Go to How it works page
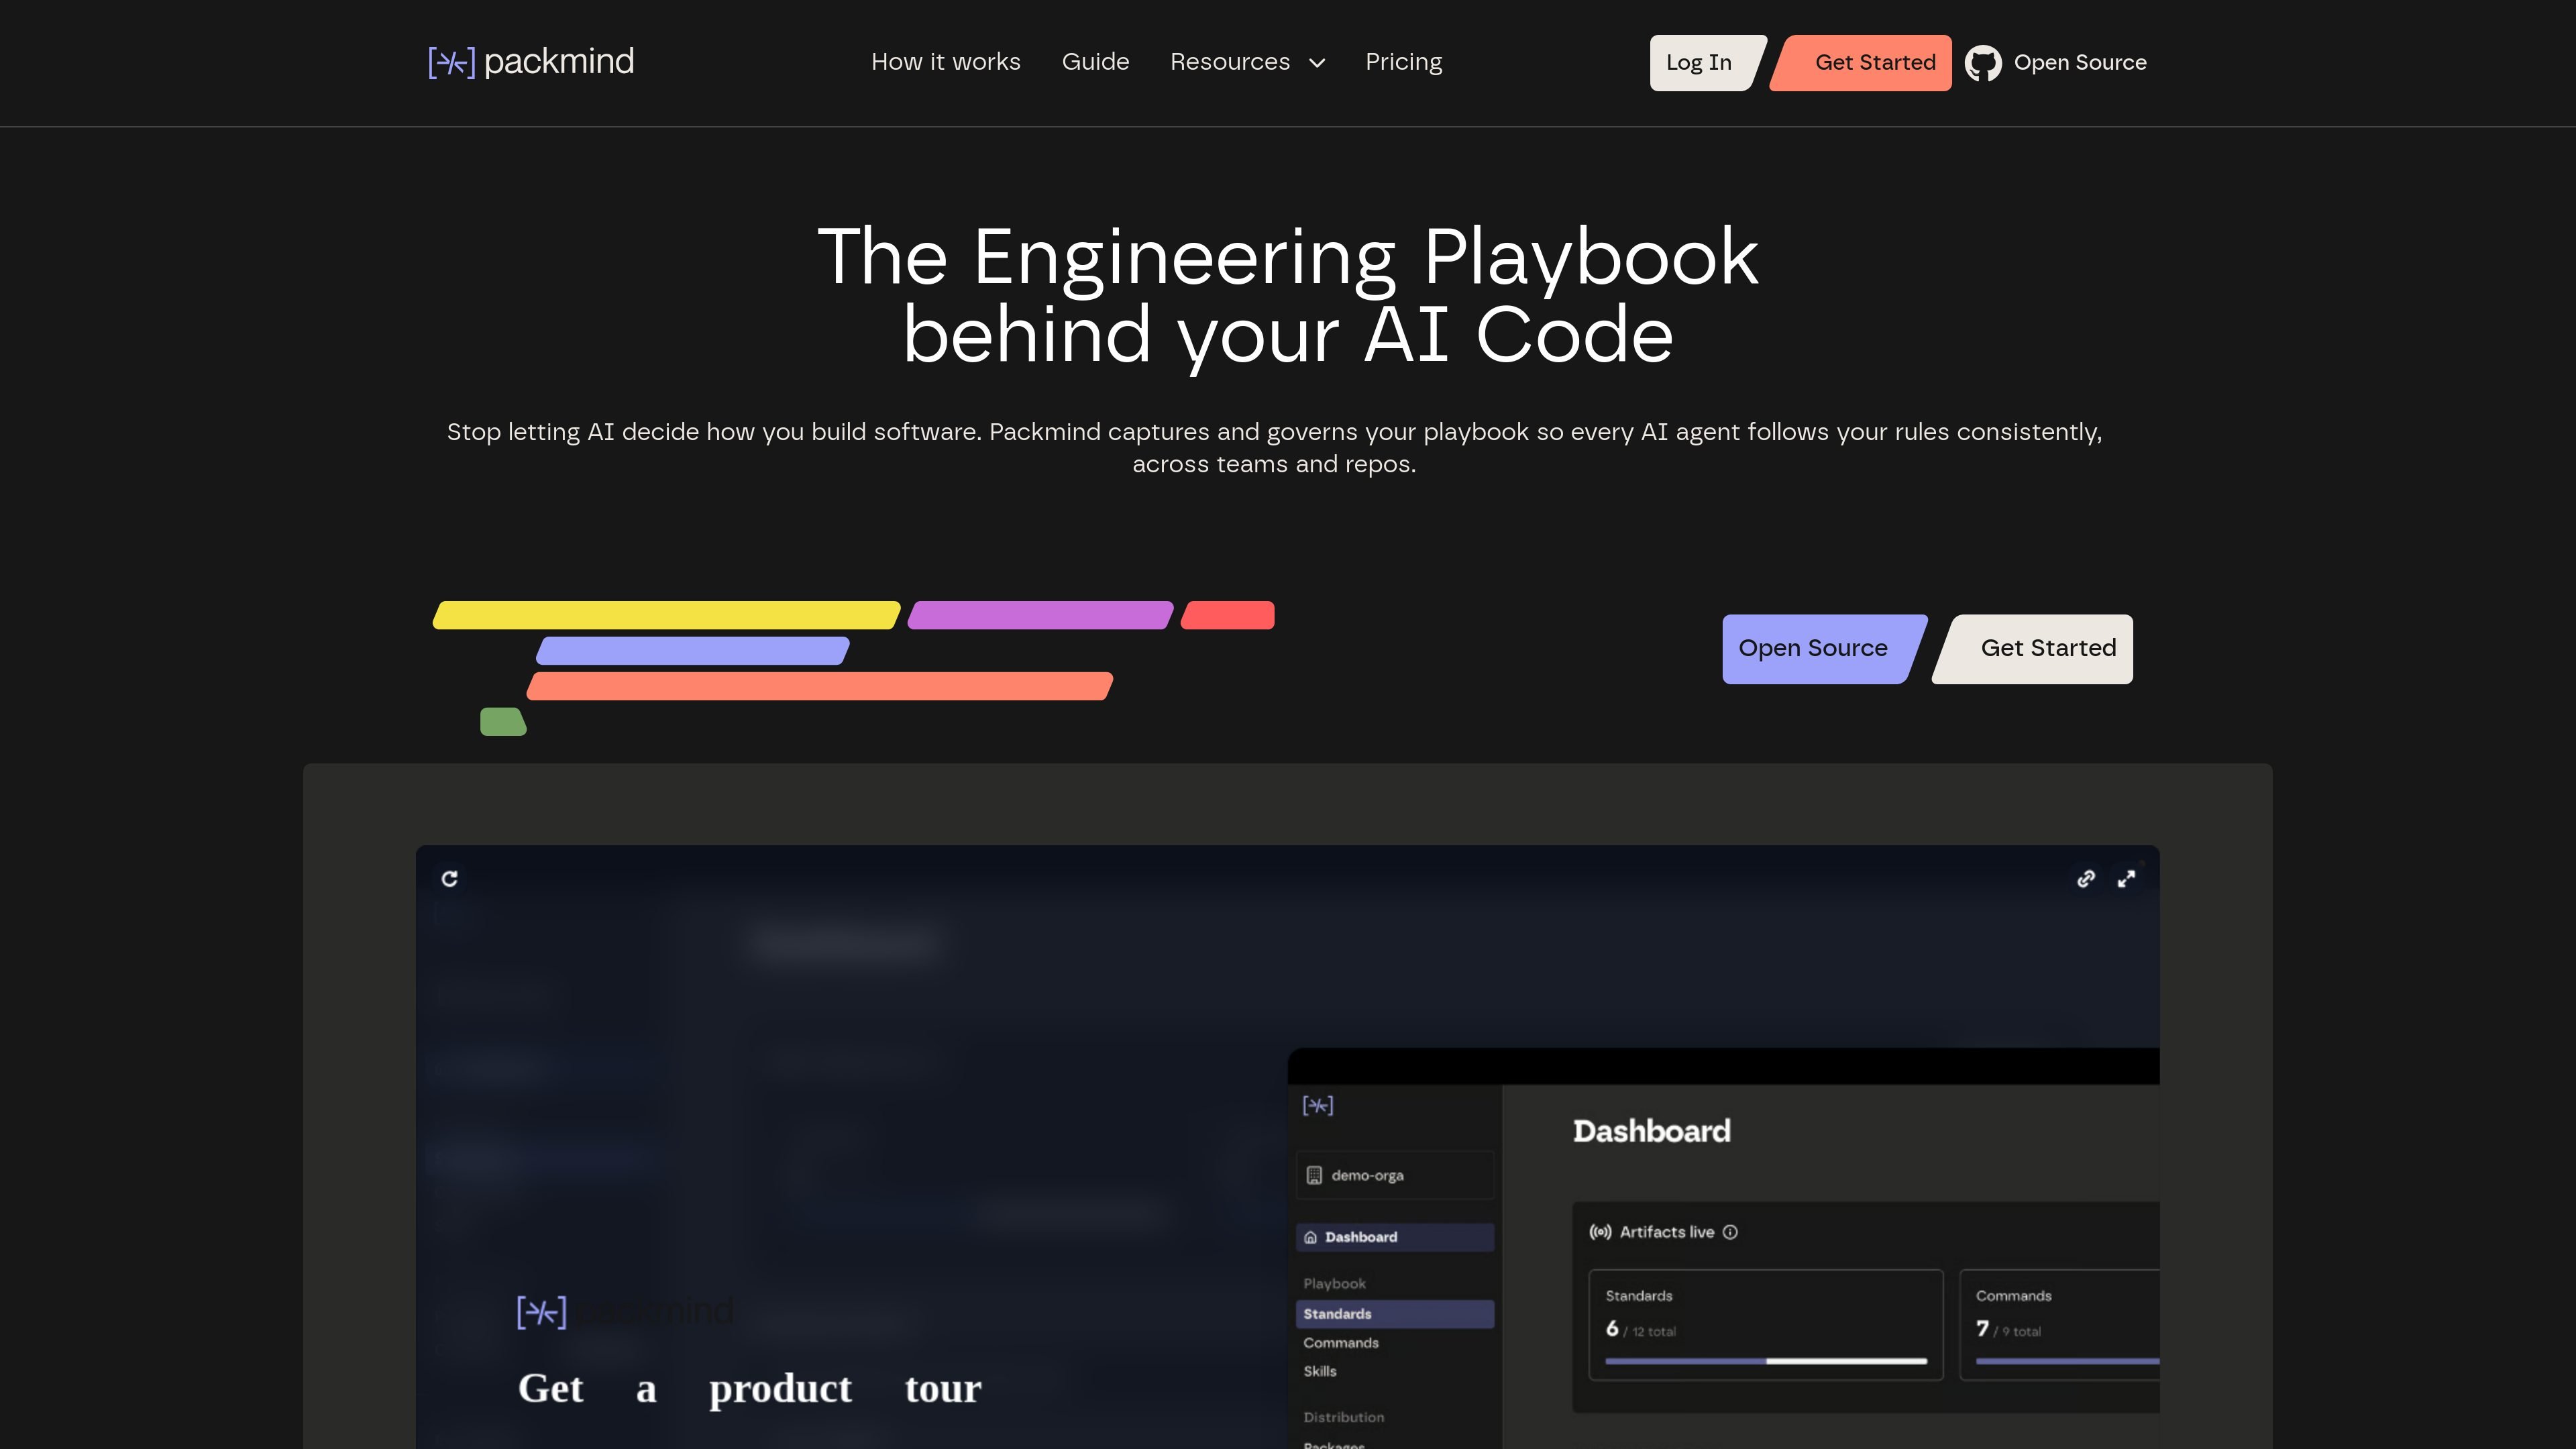This screenshot has width=2576, height=1449. 945,62
